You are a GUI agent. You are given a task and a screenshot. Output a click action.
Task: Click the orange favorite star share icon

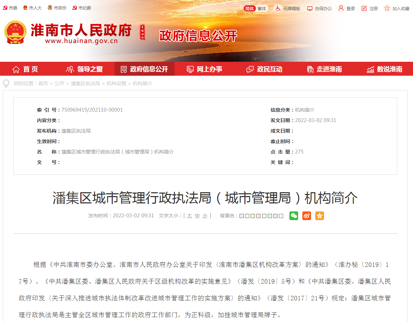click(319, 216)
